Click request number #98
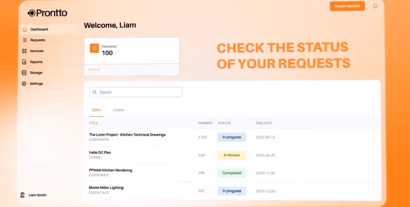Viewport: 410px width, 207px height. (202, 173)
